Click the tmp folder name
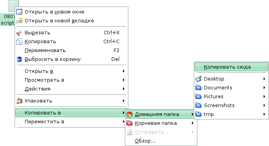The height and width of the screenshot is (146, 269). pos(208,114)
